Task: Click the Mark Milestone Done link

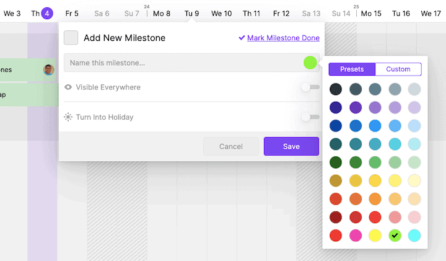Action: tap(283, 38)
